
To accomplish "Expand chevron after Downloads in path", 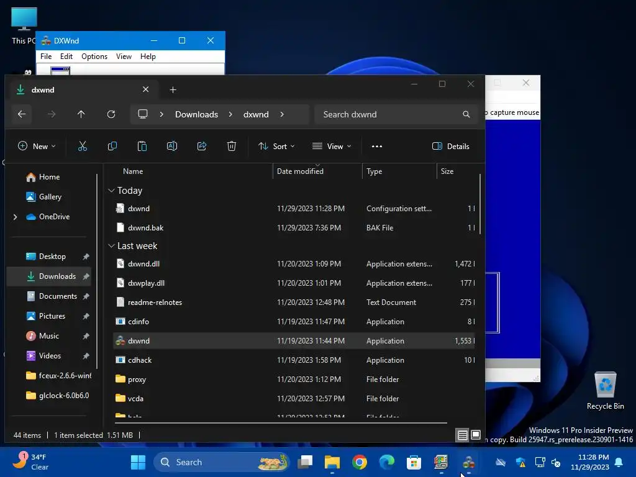I will point(230,114).
